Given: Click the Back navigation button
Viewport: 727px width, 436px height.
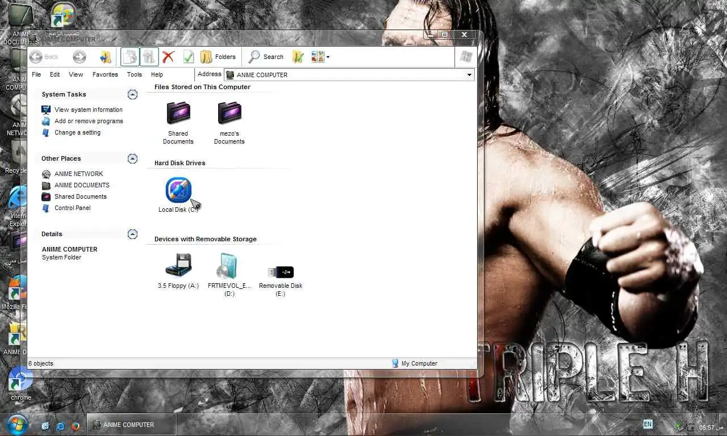Looking at the screenshot, I should [x=44, y=57].
